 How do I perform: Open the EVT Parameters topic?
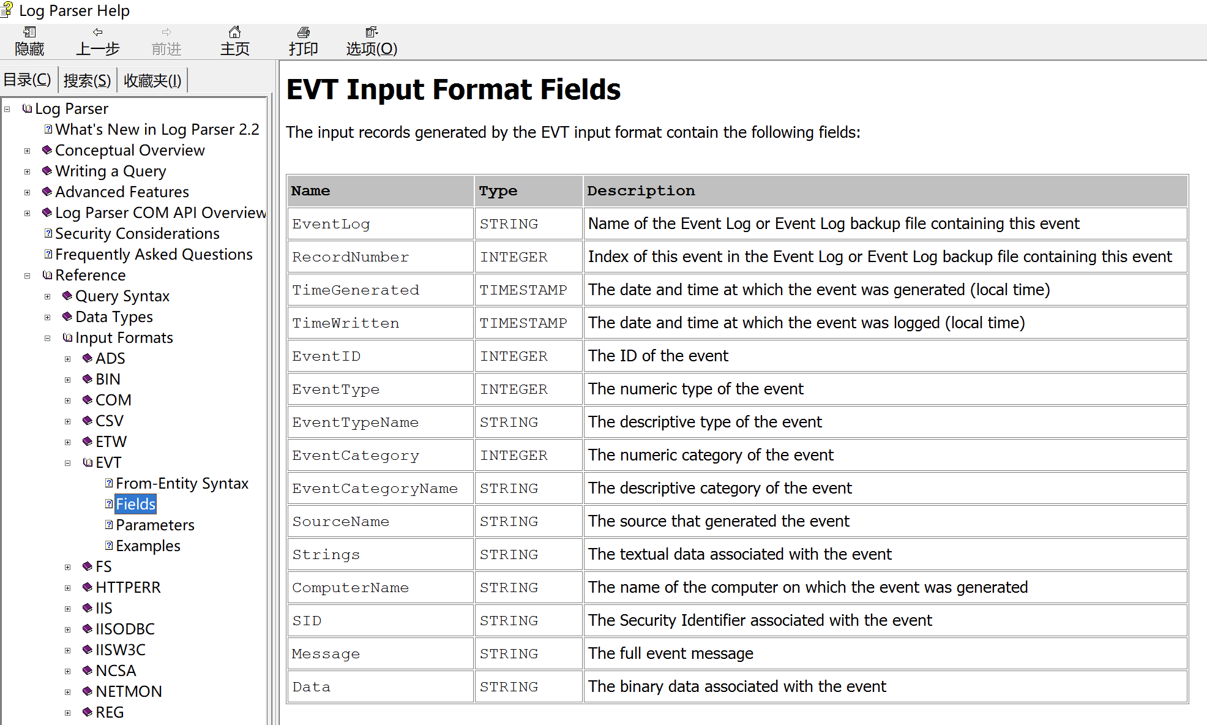click(155, 525)
